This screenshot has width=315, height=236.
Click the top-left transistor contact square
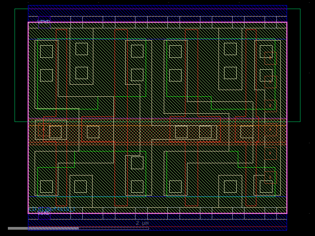click(x=46, y=51)
